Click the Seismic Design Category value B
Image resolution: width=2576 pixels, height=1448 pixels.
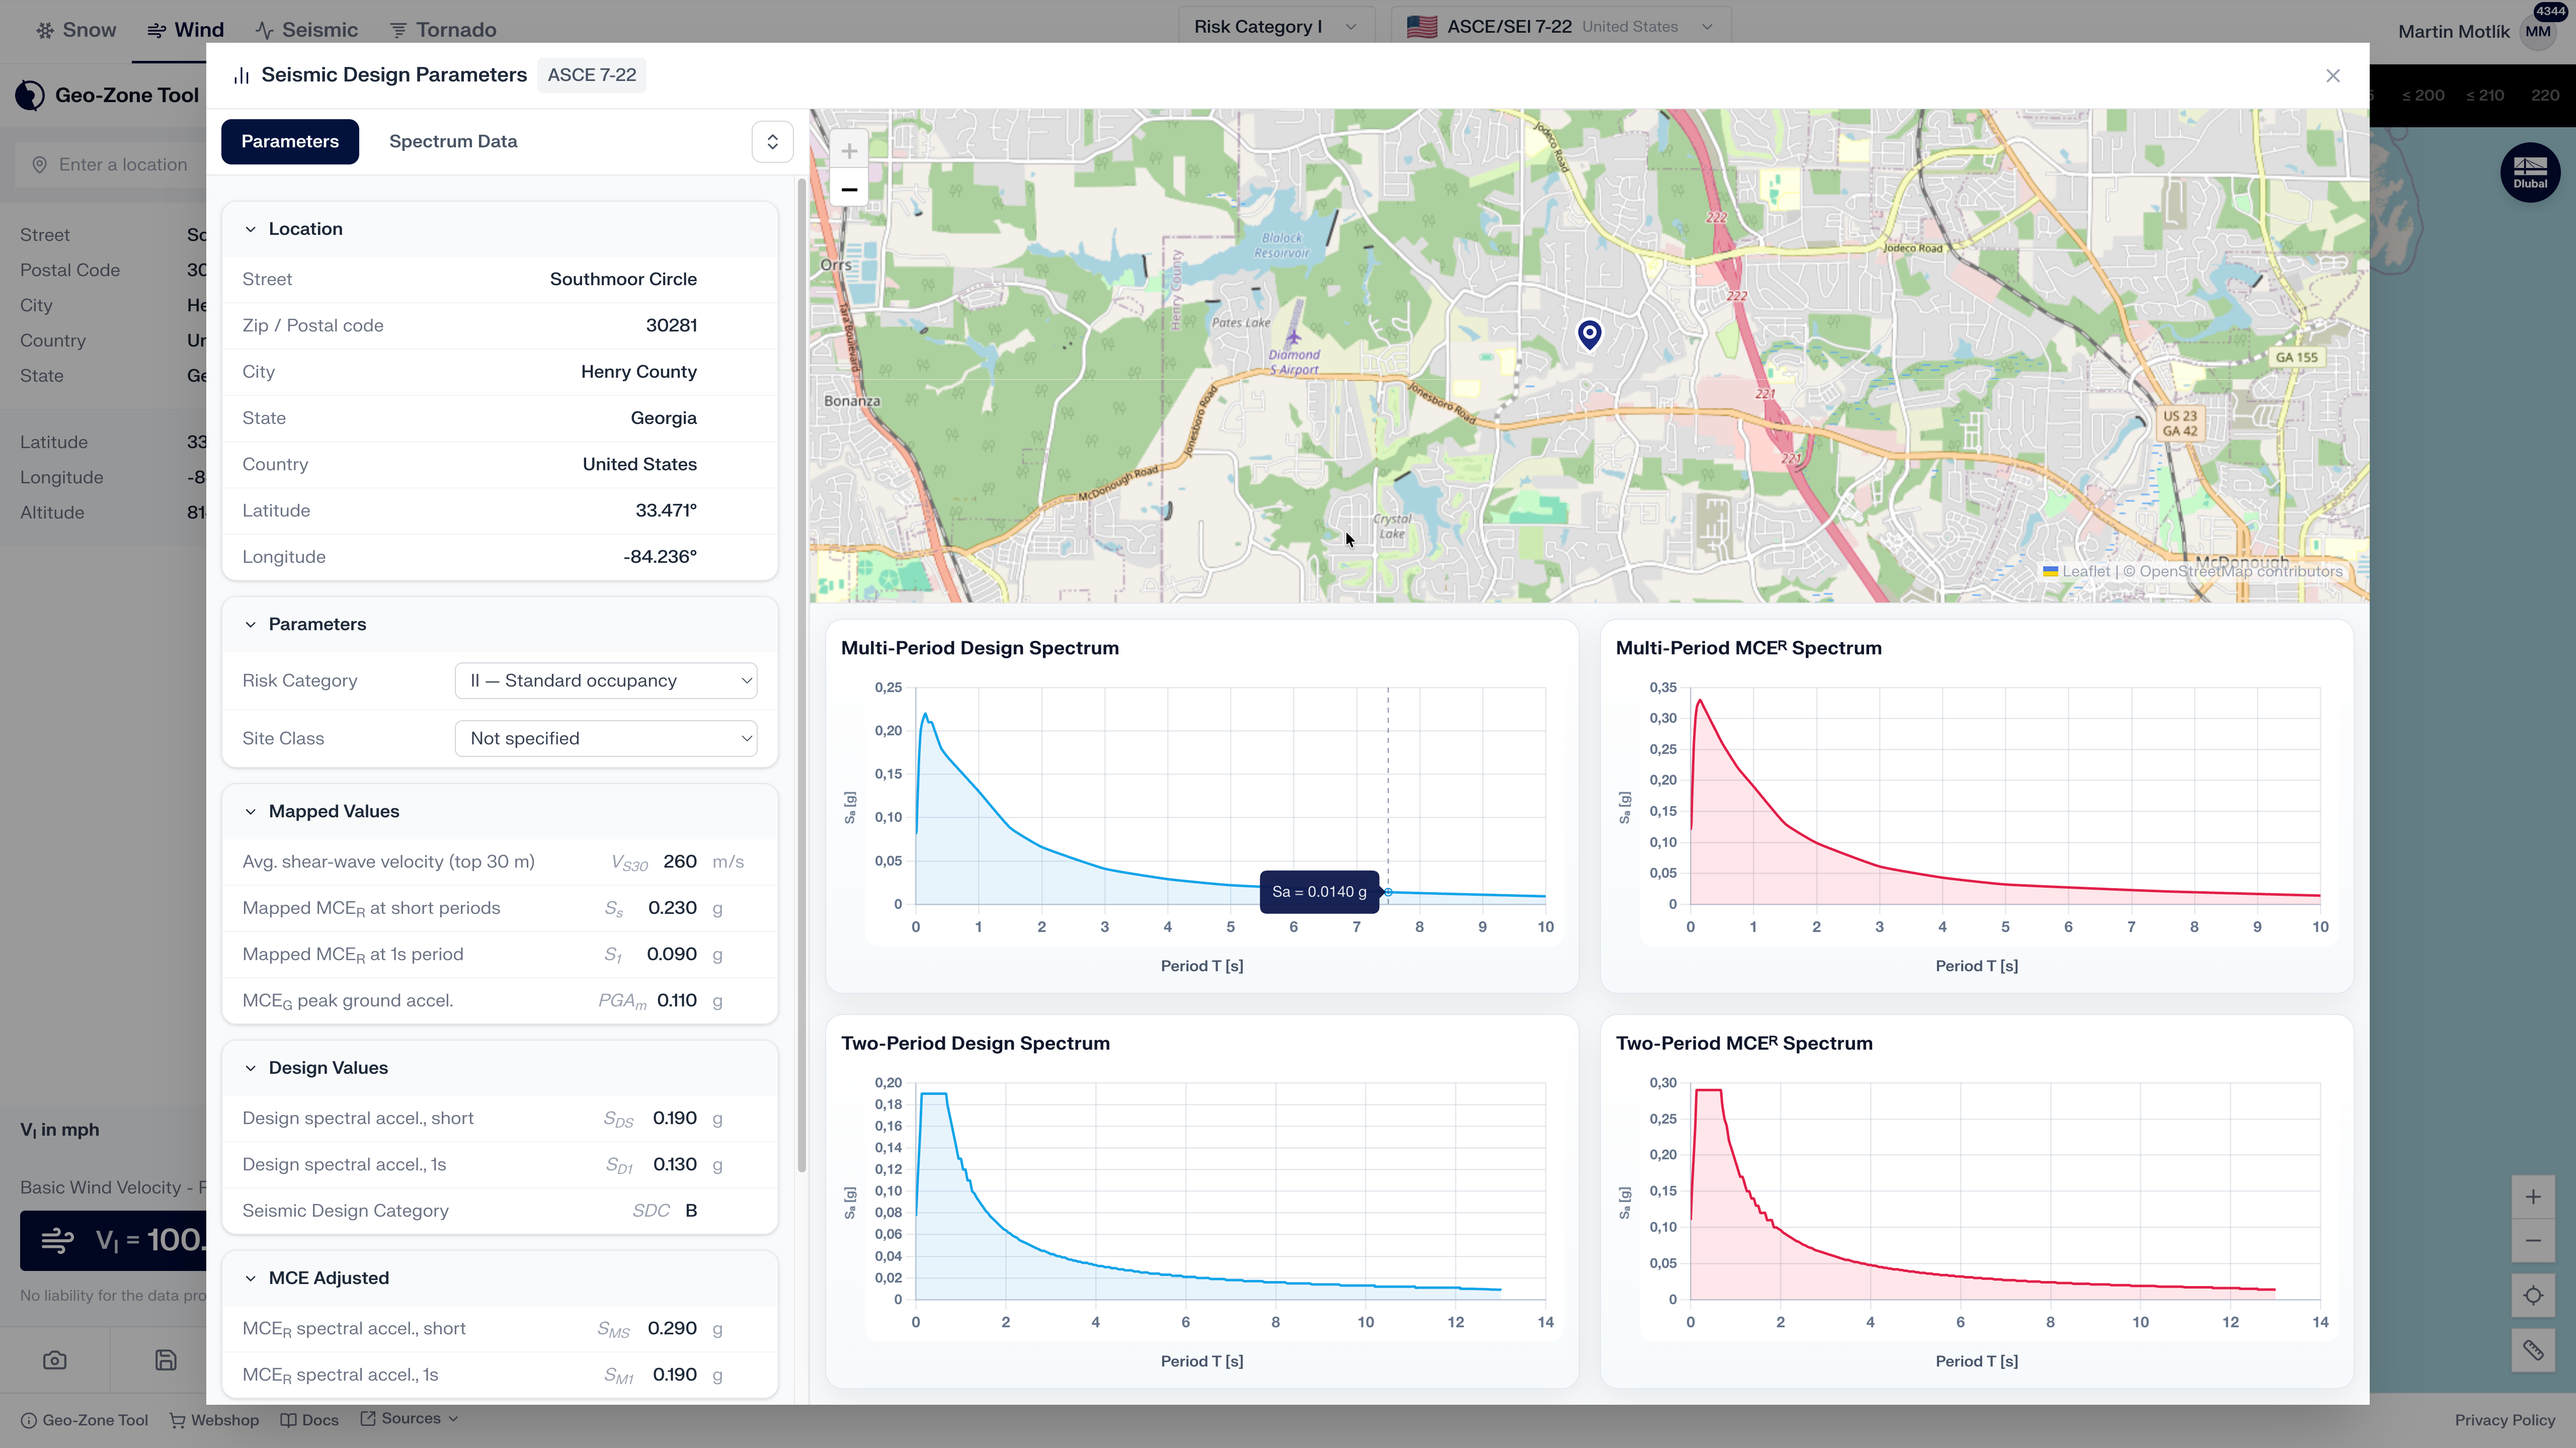[691, 1211]
